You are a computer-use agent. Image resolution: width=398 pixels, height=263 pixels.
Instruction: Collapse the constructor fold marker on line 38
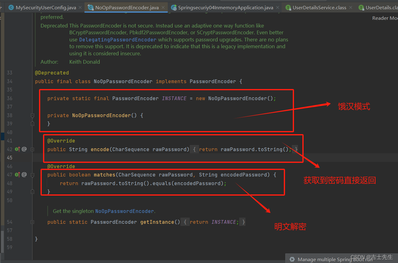[32, 116]
